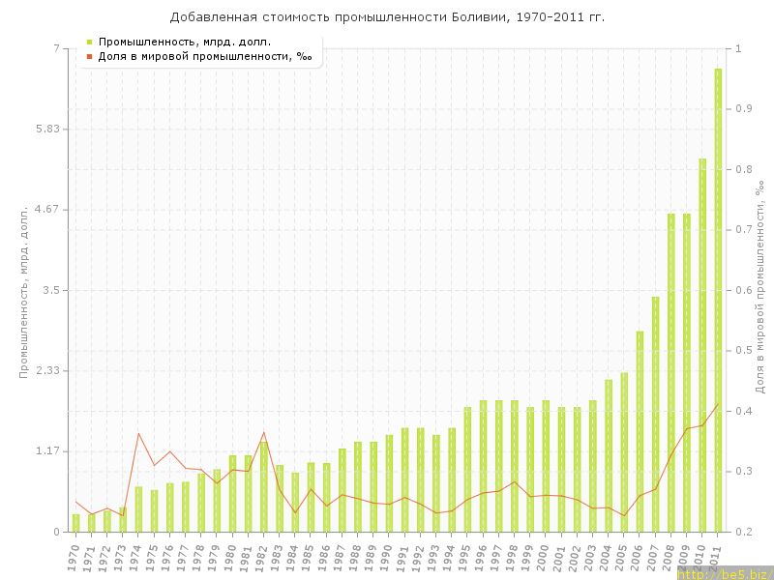Viewport: 774px width, 580px height.
Task: Click the 1970 label on the x-axis
Action: pyautogui.click(x=74, y=557)
